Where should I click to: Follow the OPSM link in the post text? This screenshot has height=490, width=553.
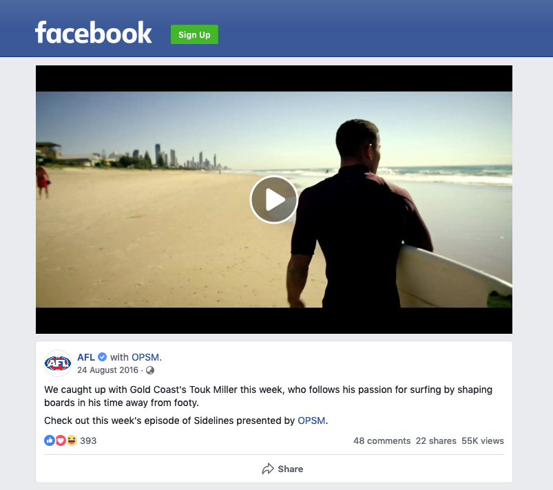tap(311, 420)
